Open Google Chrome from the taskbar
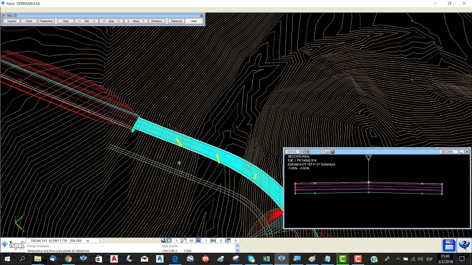The height and width of the screenshot is (265, 472). pos(68,259)
